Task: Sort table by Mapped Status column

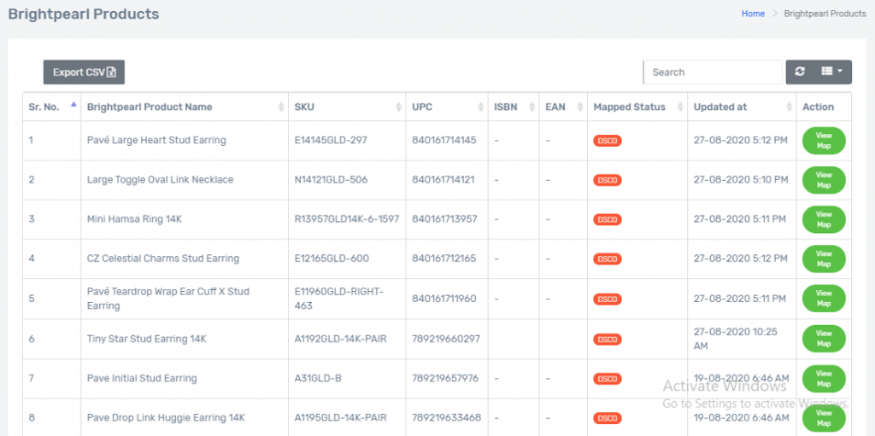Action: tap(637, 107)
